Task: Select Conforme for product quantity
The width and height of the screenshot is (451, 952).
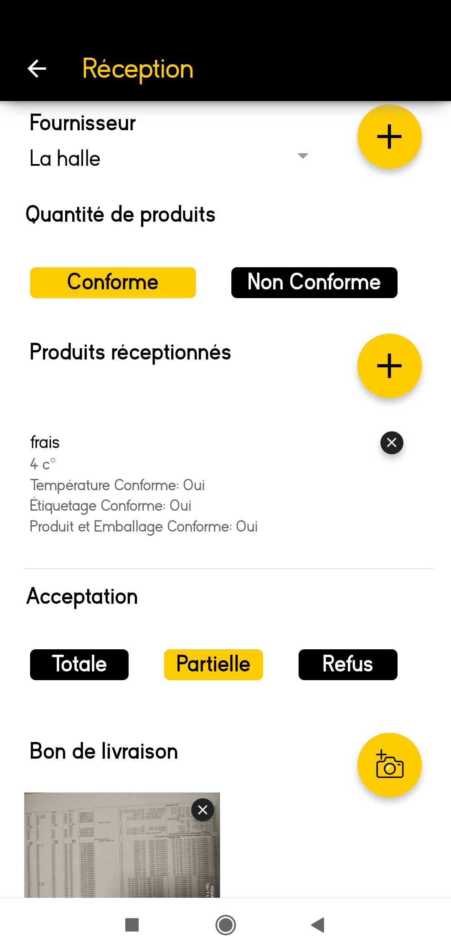Action: tap(113, 283)
